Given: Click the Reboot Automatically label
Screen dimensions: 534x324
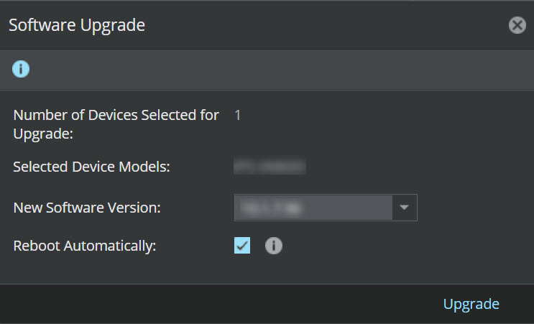Looking at the screenshot, I should 85,246.
